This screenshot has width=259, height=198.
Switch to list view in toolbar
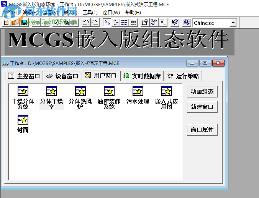[125, 23]
